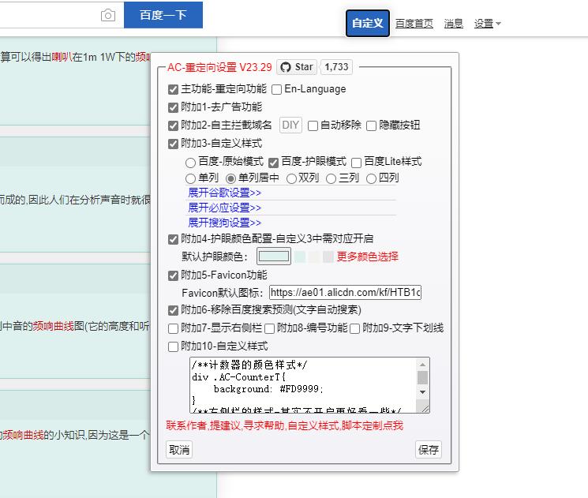Open the default eye-care color picker
This screenshot has width=588, height=498.
[x=274, y=256]
